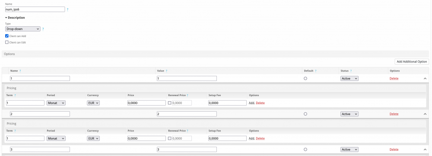The height and width of the screenshot is (156, 432).
Task: Collapse option 1 pricing with chevron
Action: pyautogui.click(x=425, y=78)
